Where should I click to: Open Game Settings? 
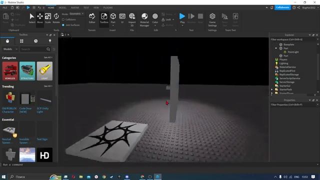coord(212,19)
